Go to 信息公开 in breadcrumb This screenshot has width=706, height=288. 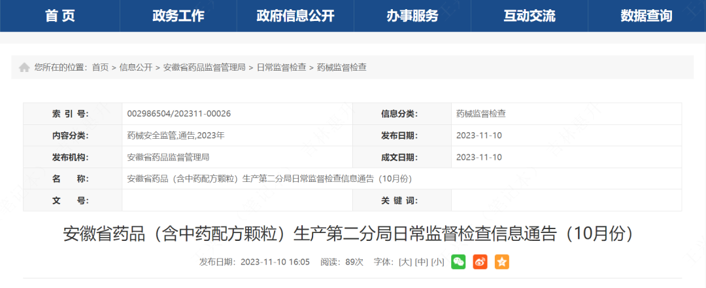pos(136,67)
